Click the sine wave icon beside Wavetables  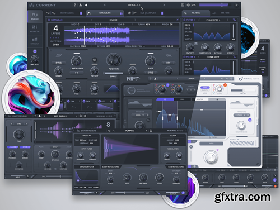48,13
